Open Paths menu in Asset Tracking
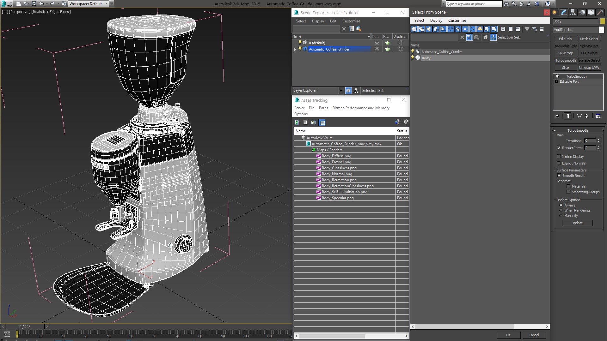 coord(323,108)
